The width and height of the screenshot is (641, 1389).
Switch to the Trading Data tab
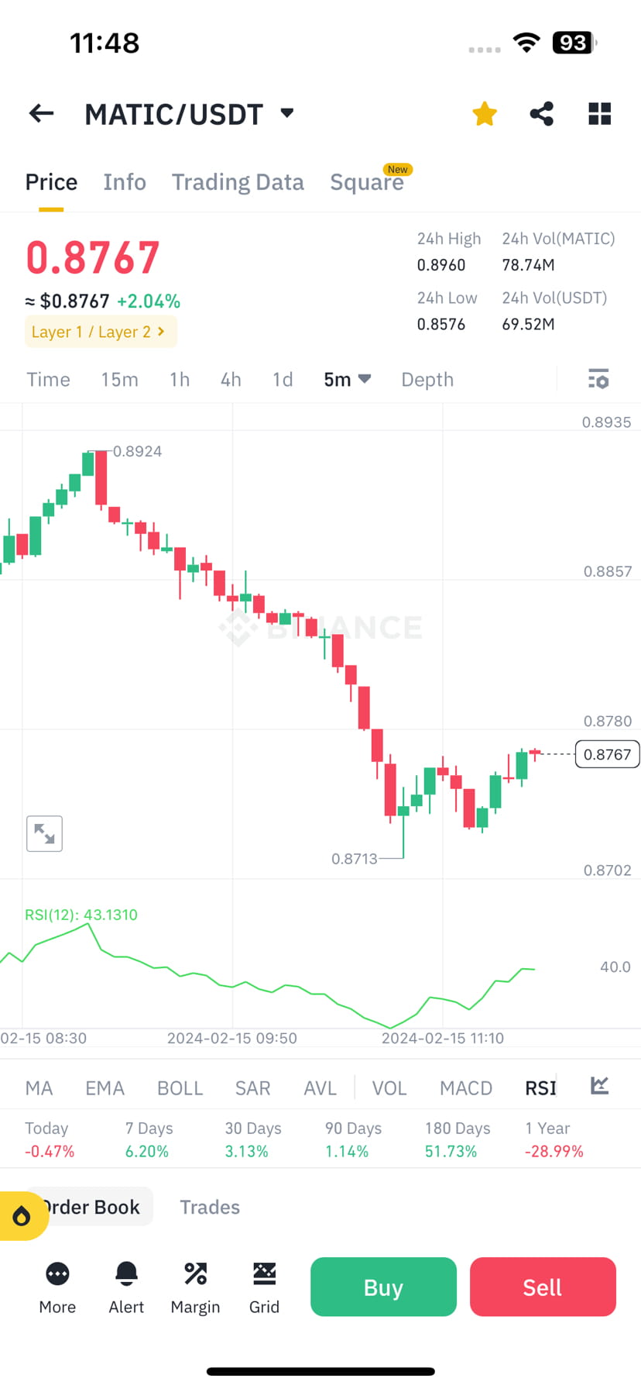tap(238, 181)
